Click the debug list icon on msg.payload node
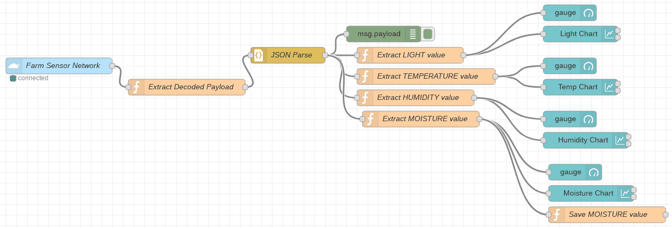Screen dimensions: 672x228 (412, 34)
